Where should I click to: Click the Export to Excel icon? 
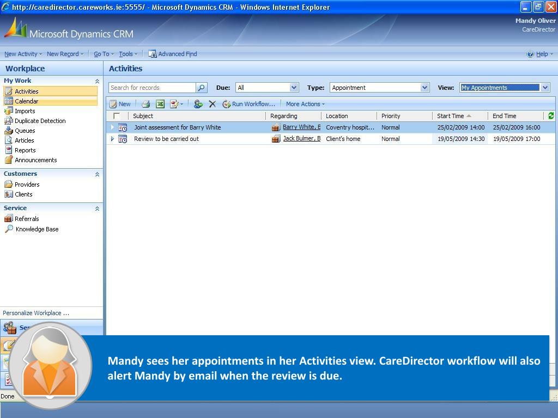tap(160, 104)
